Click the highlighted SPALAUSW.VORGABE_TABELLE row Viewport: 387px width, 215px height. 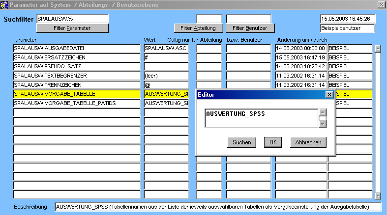click(76, 94)
